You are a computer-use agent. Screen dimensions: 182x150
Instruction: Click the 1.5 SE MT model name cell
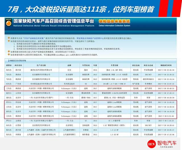click(x=114, y=134)
